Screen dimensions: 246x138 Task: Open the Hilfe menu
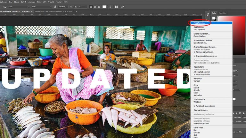point(66,2)
